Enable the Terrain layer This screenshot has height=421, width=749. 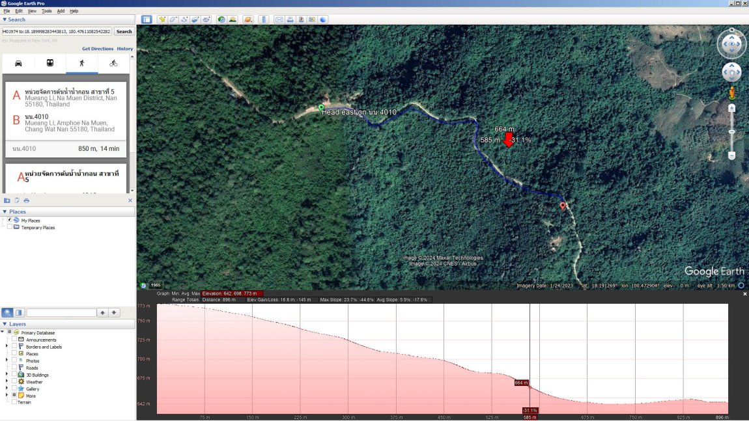point(14,402)
